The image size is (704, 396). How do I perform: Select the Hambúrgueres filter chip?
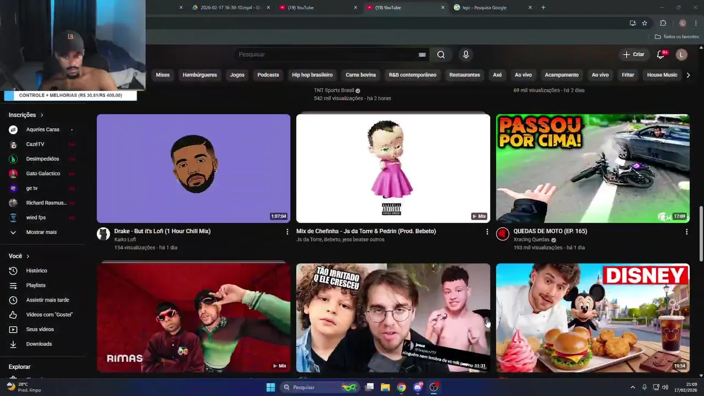200,75
